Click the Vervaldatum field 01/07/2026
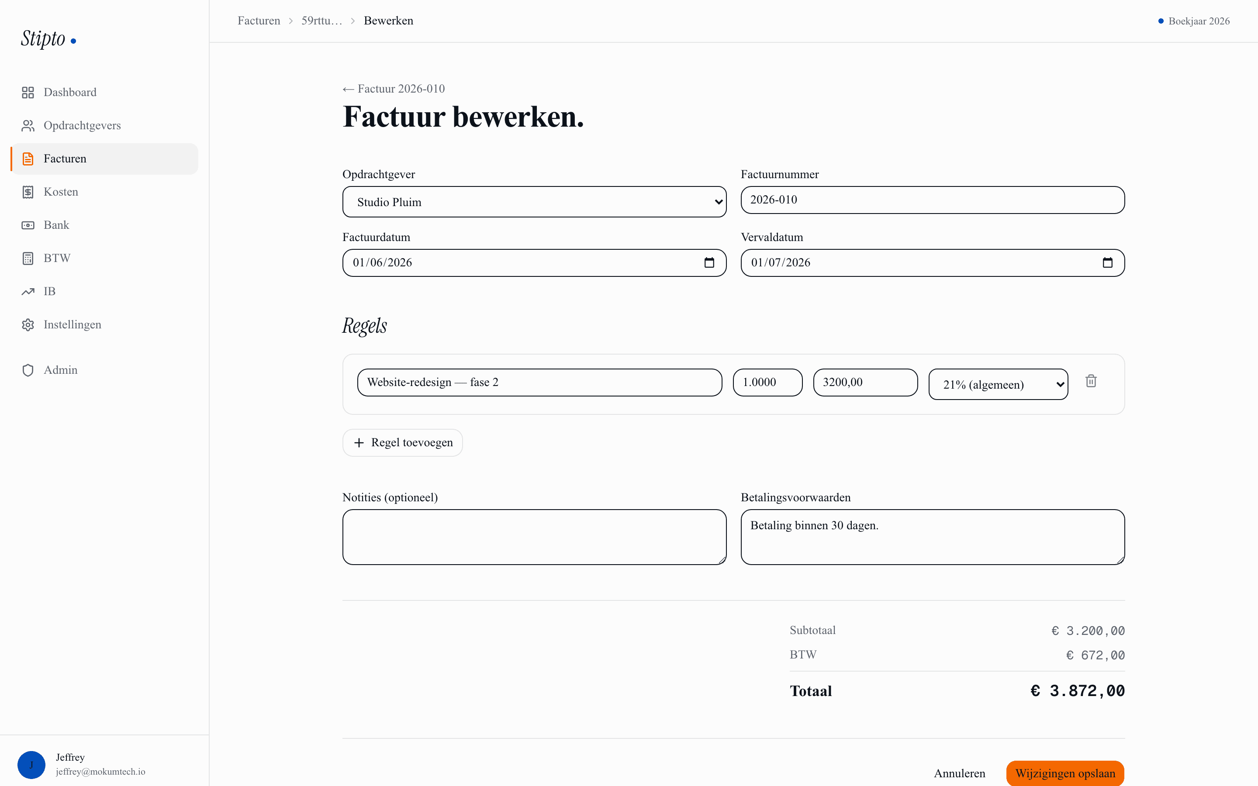1258x786 pixels. point(933,262)
